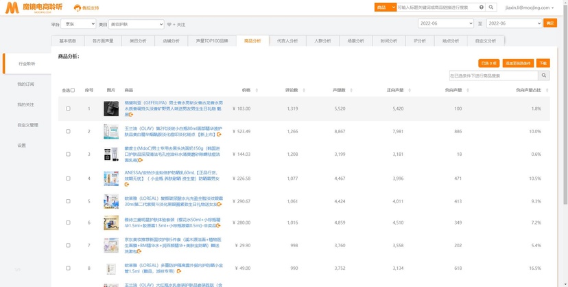Sort by 正向声量 column arrows
This screenshot has height=287, width=568.
pos(410,90)
